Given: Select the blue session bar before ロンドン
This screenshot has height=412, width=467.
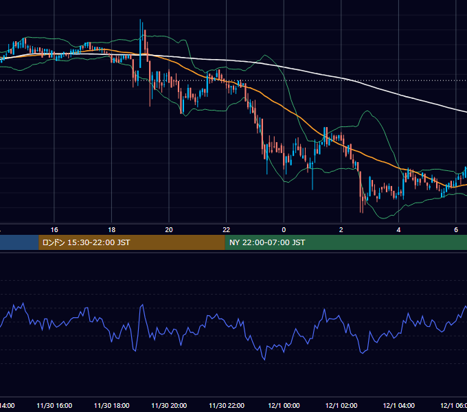Looking at the screenshot, I should click(19, 242).
